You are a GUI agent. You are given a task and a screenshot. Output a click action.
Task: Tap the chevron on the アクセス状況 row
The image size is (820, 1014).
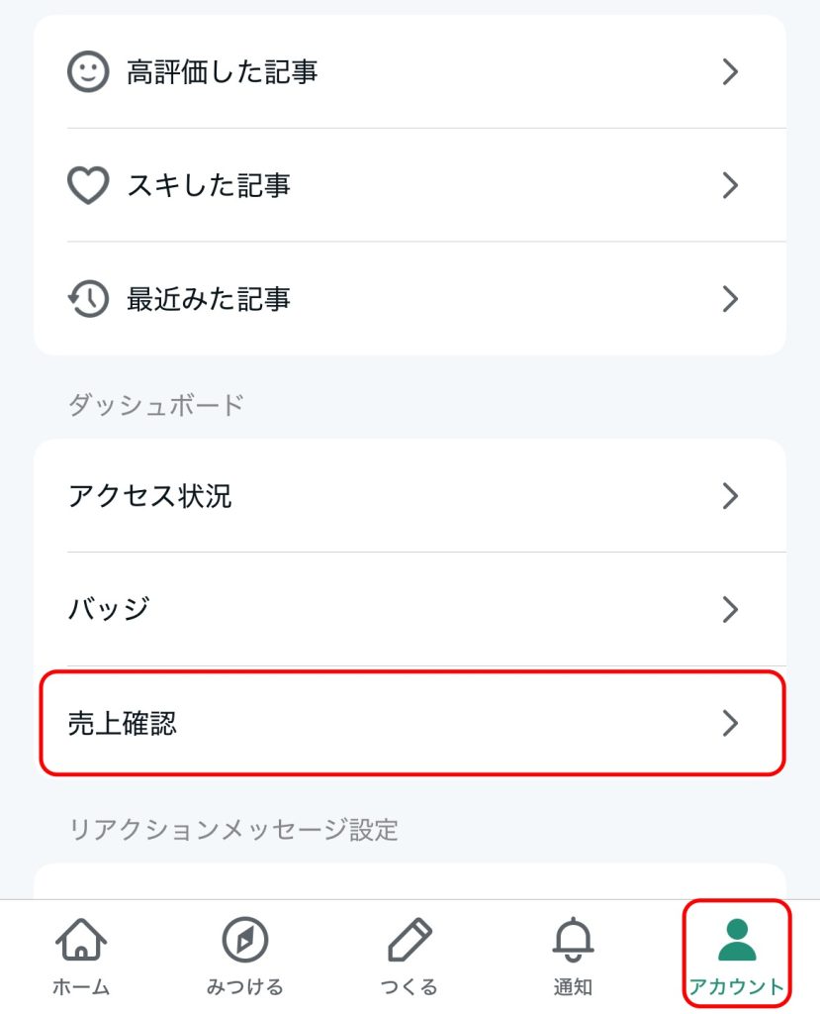(730, 496)
